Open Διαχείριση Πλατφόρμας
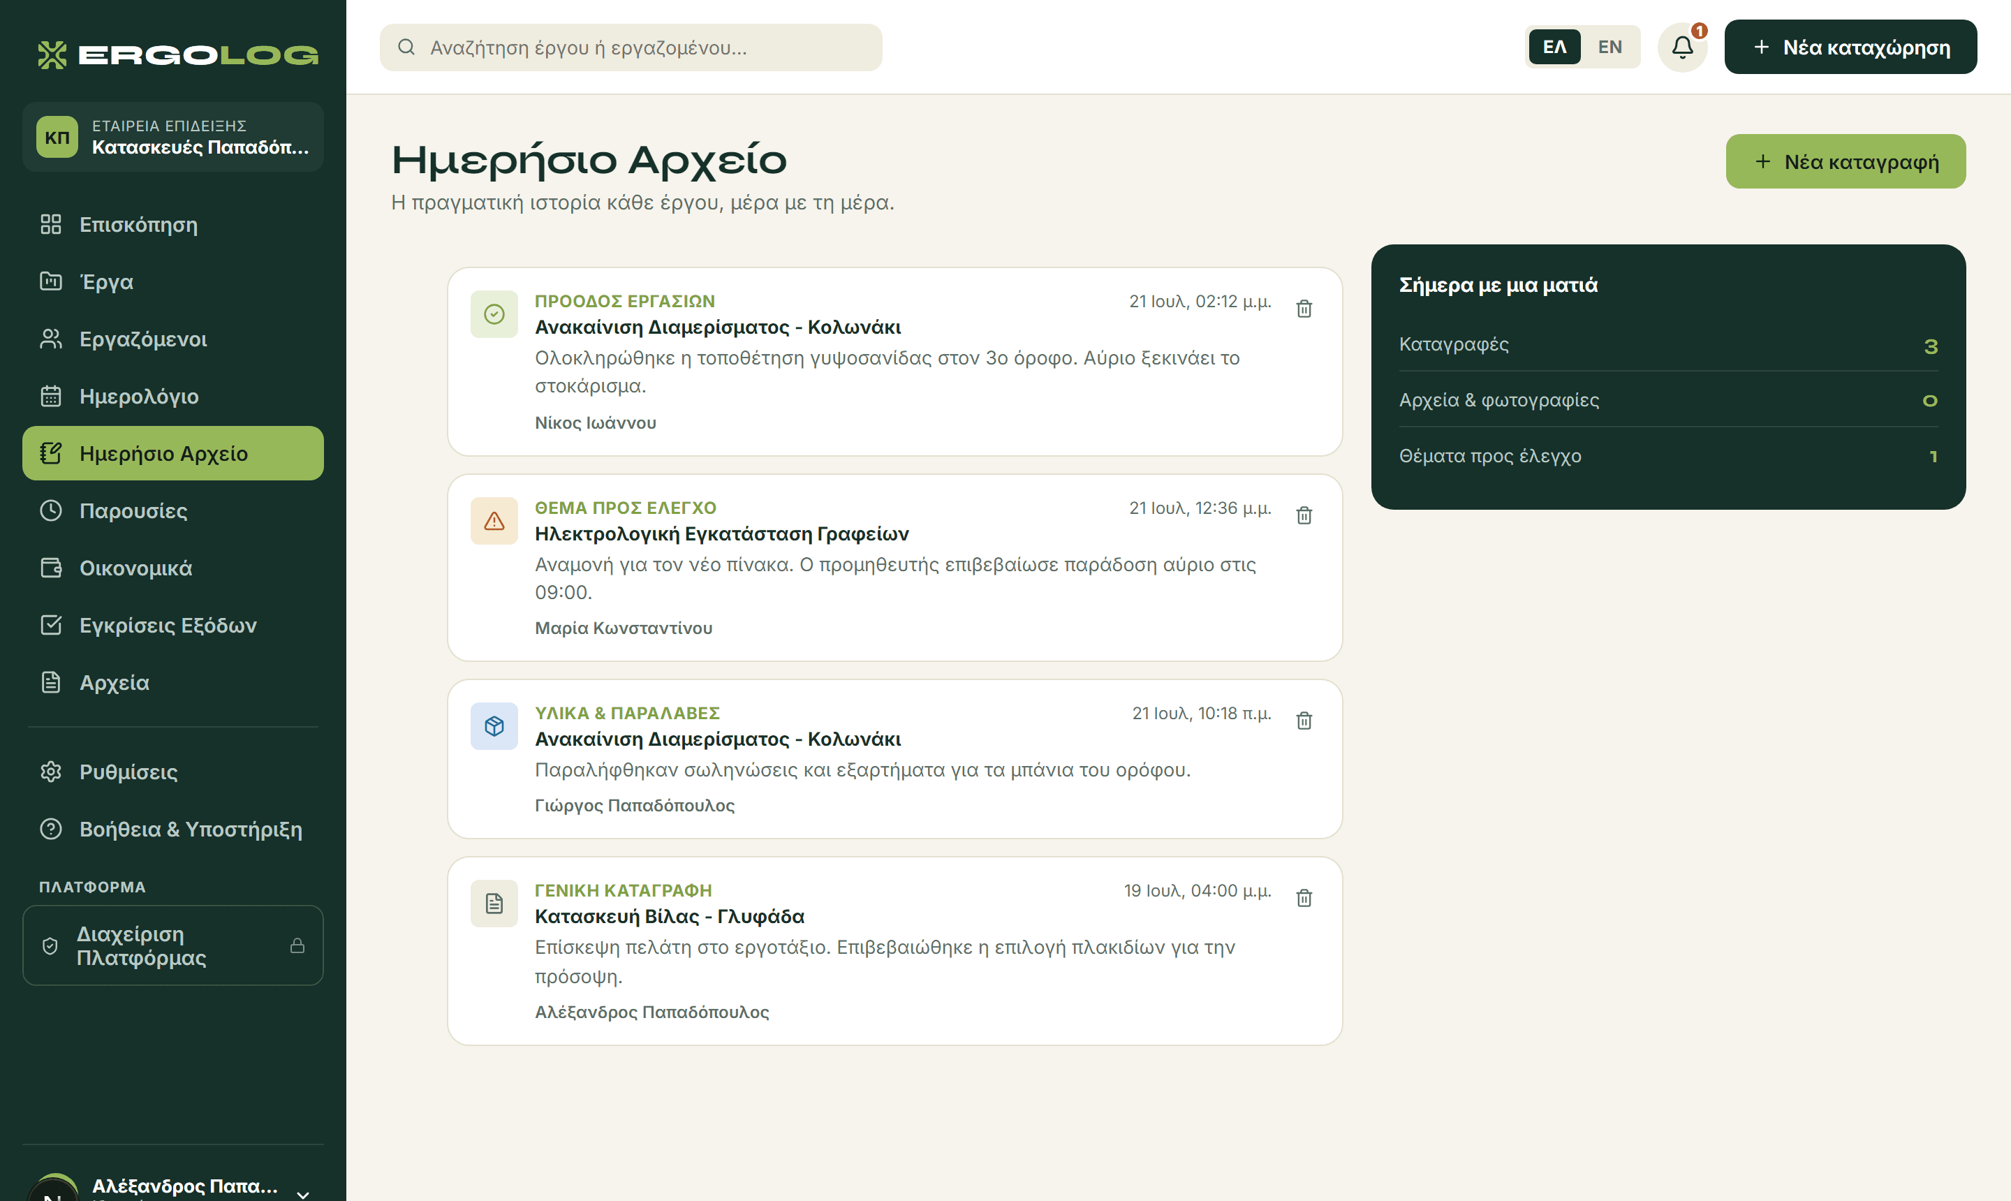 pos(173,945)
